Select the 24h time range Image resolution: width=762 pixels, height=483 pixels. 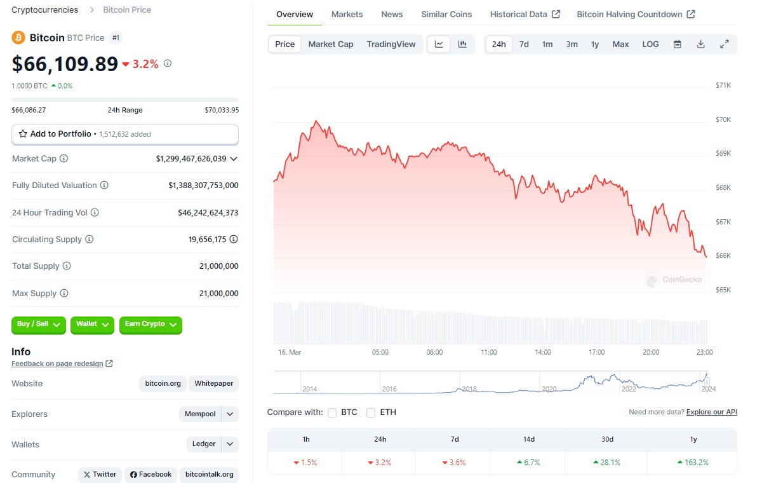(499, 44)
